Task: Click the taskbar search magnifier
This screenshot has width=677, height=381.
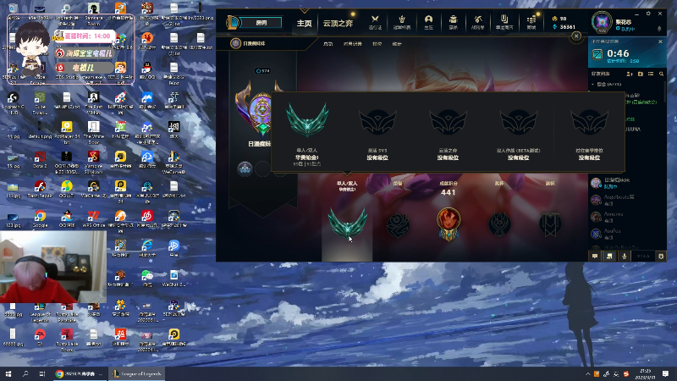Action: 25,373
